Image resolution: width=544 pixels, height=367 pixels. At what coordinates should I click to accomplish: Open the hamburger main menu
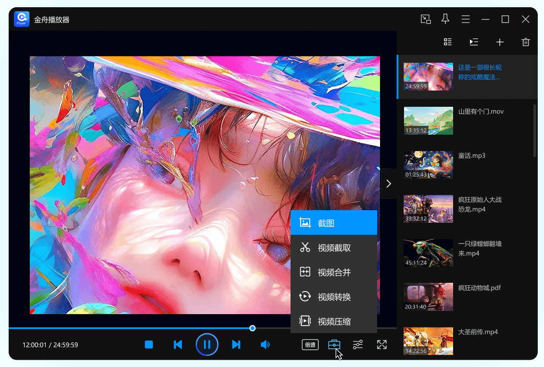[x=466, y=19]
